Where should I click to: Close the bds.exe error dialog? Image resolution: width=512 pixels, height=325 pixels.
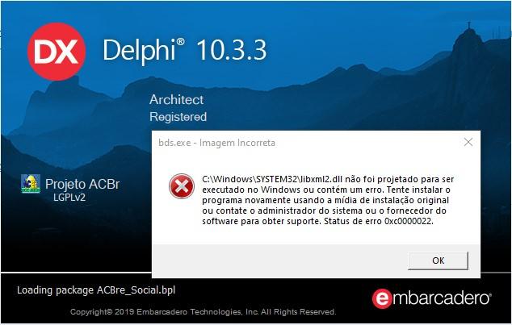tap(468, 142)
